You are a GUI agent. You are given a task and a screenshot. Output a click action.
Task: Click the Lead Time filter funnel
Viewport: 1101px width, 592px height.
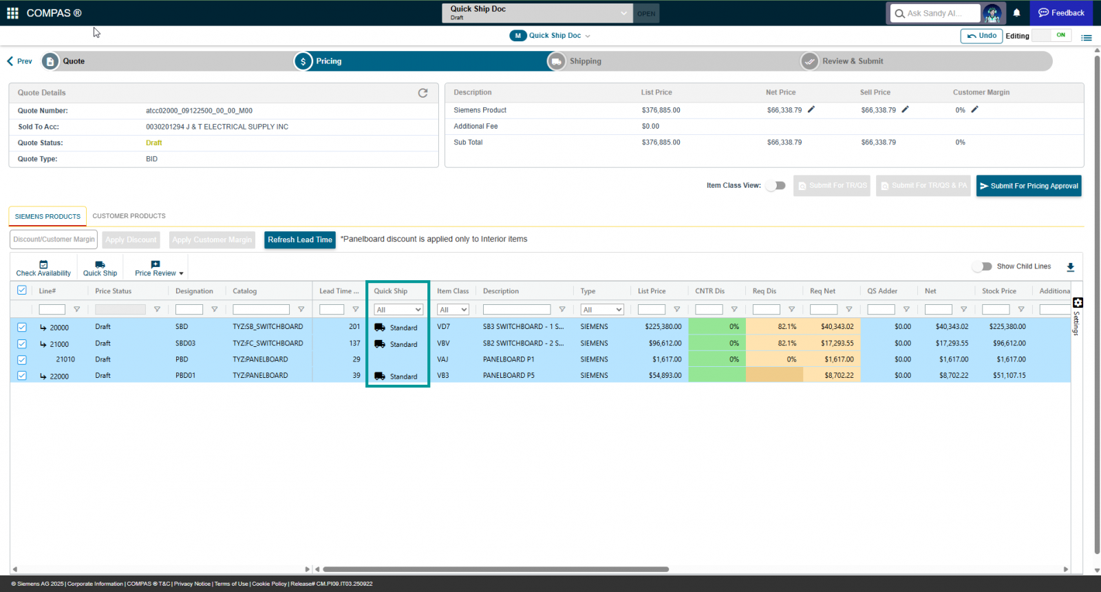pos(355,310)
